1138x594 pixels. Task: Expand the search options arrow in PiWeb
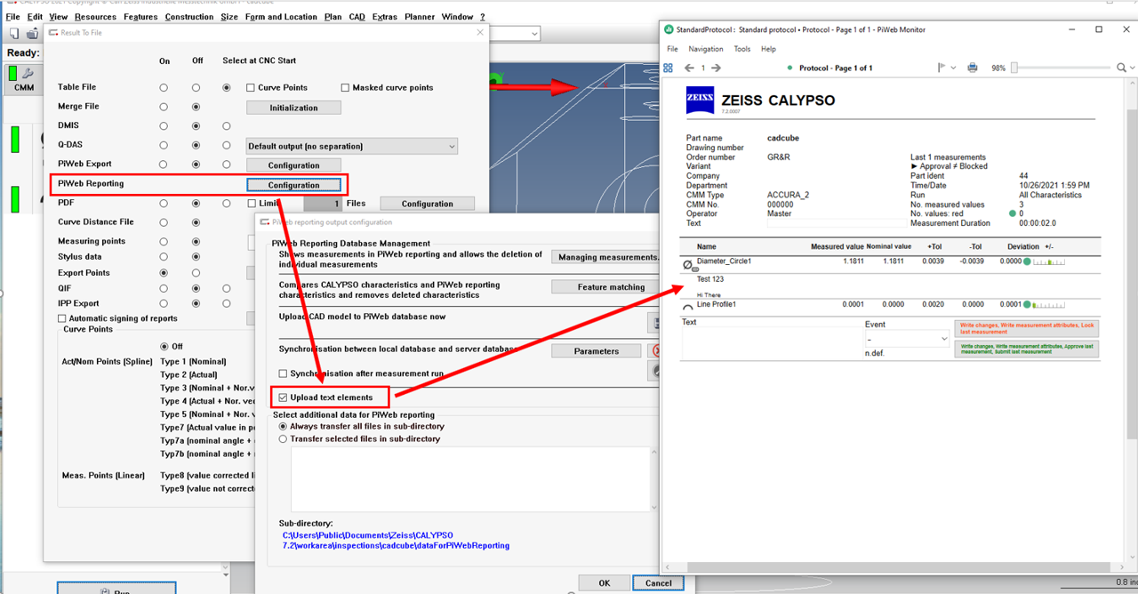point(1133,68)
